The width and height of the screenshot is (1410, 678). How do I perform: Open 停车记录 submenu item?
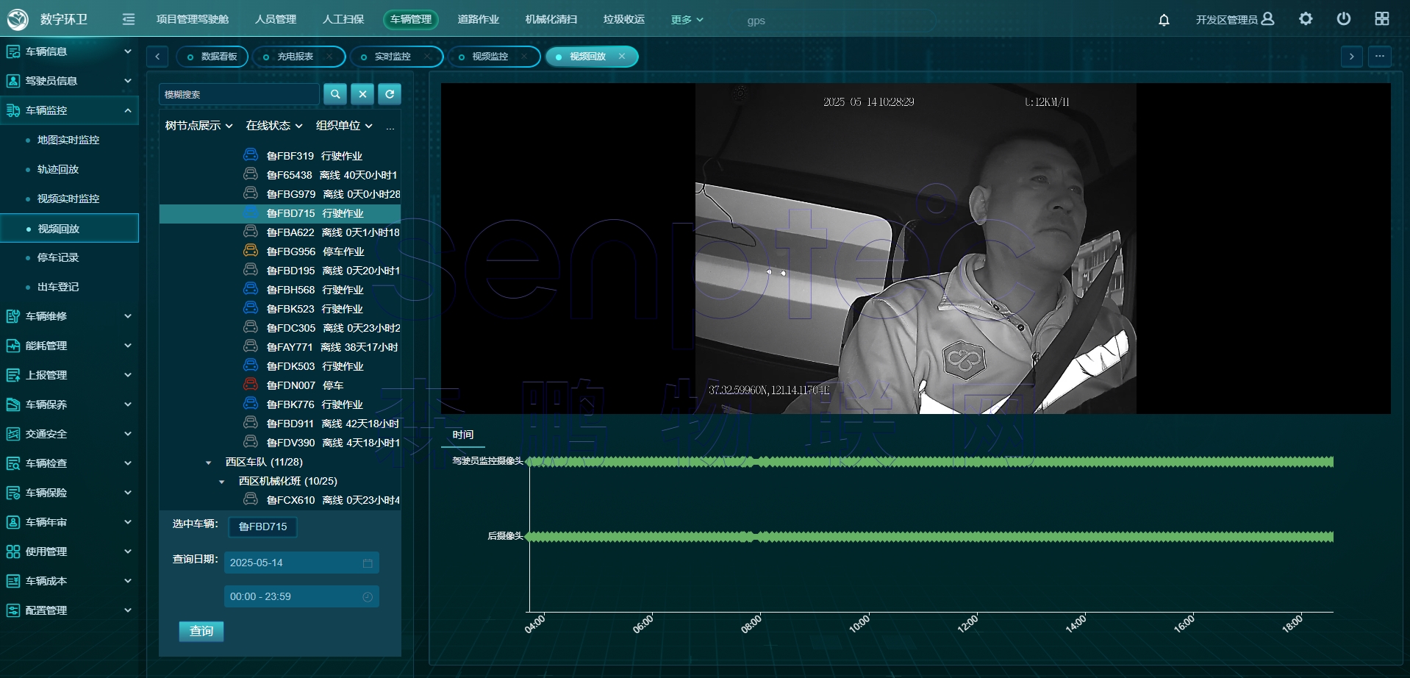(58, 257)
